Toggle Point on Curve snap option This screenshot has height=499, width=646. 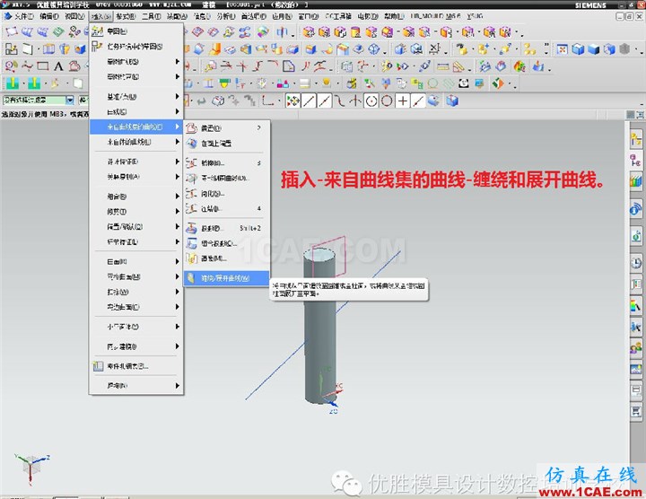[418, 101]
